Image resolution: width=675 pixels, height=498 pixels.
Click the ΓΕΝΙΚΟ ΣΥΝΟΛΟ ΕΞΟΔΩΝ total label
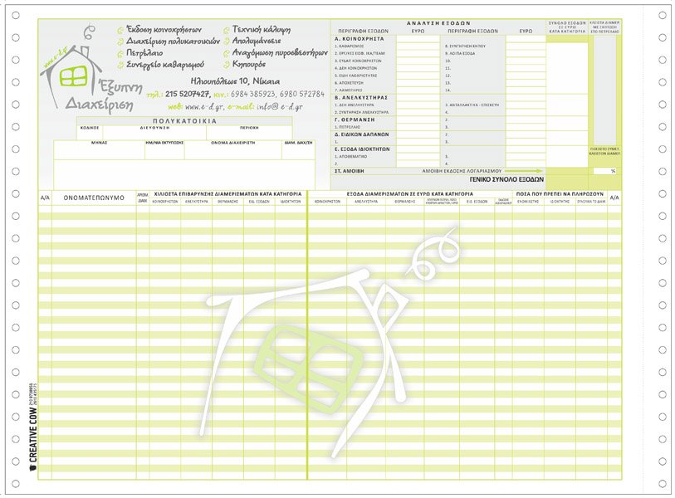[506, 178]
